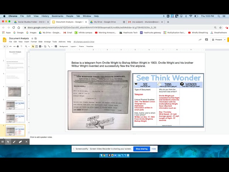Select slide 2 thumbnail in filmstrip
Image resolution: width=229 pixels, height=172 pixels.
15,65
